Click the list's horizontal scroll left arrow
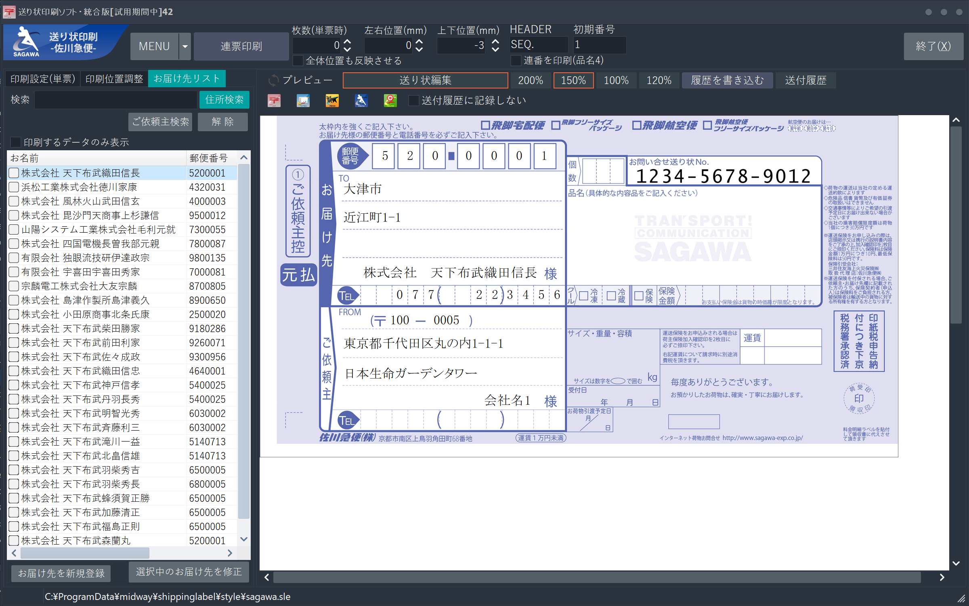969x606 pixels. pos(14,553)
